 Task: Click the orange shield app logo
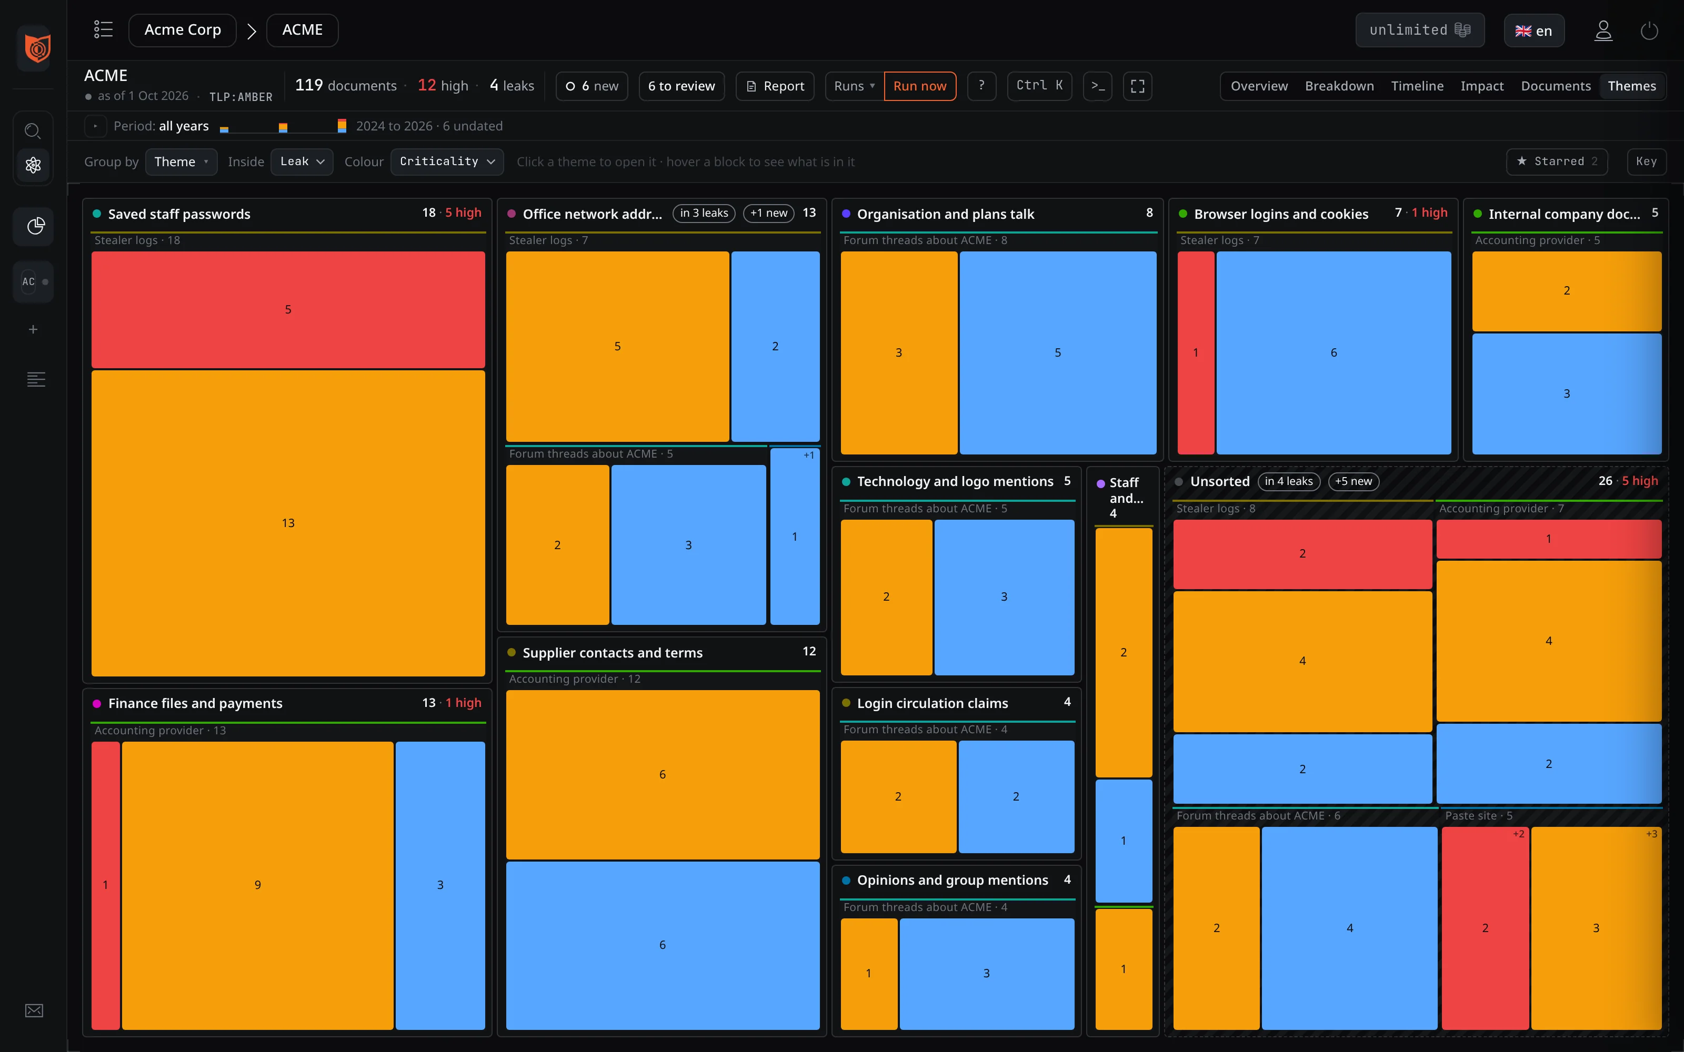(x=36, y=48)
